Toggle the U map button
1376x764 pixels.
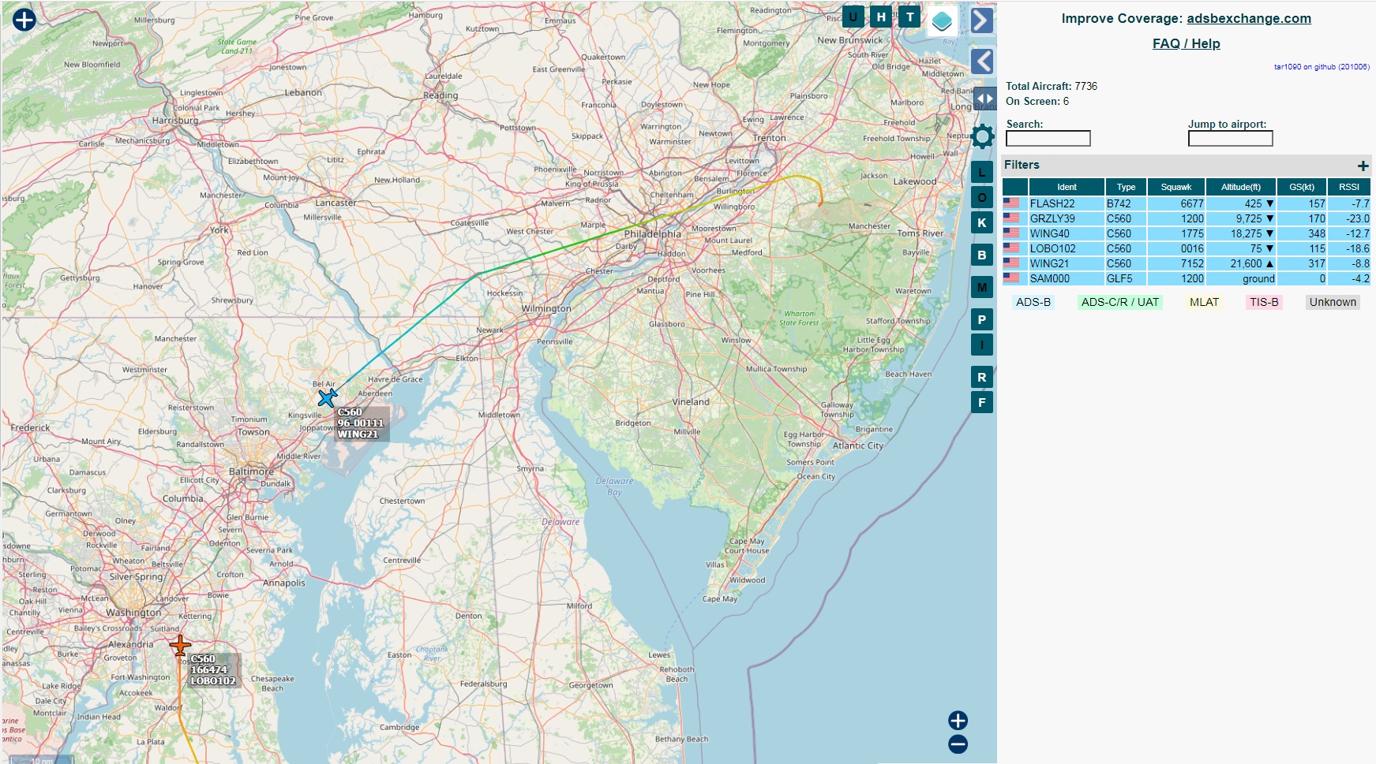(x=853, y=17)
